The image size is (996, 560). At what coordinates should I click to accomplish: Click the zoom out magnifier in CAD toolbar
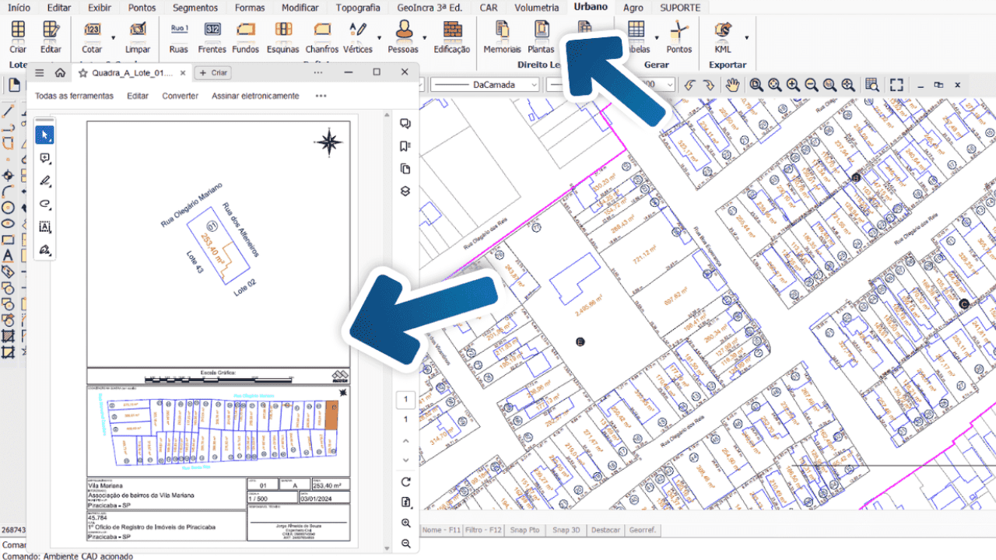[x=812, y=85]
